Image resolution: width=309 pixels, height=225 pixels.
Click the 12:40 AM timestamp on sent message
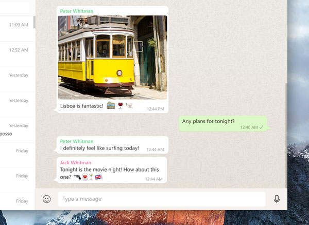click(249, 127)
